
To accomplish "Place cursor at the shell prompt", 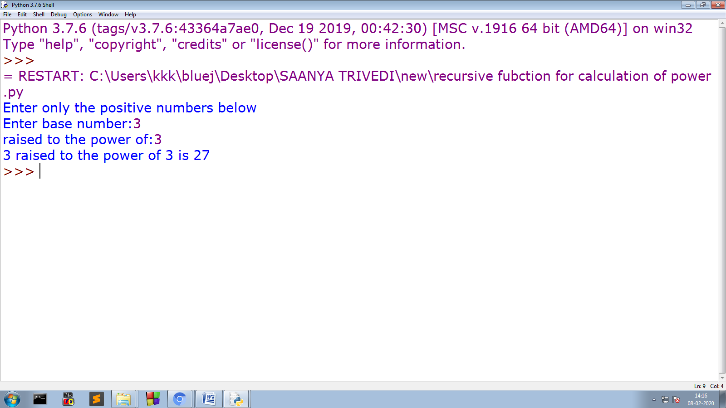I will click(x=40, y=171).
